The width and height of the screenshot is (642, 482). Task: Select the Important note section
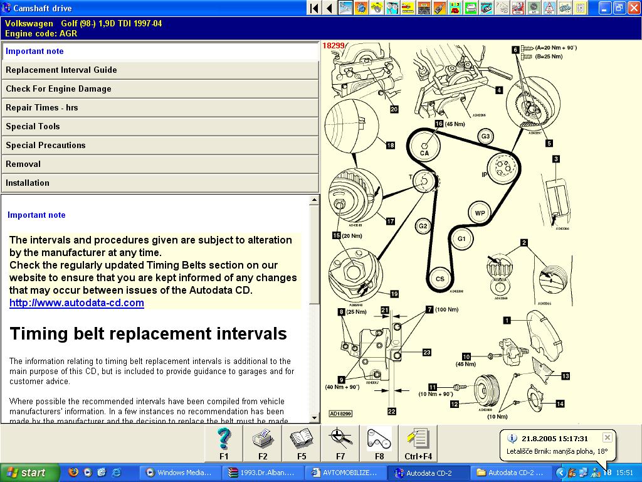pos(160,51)
